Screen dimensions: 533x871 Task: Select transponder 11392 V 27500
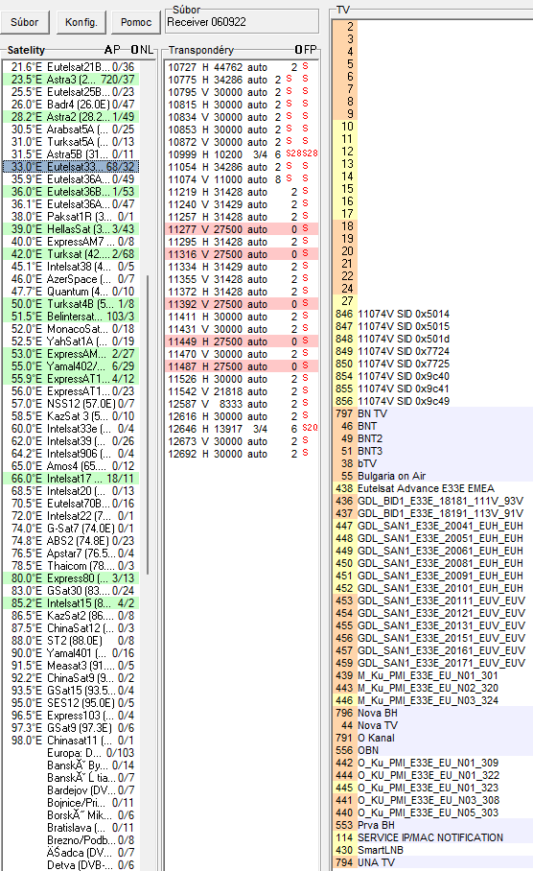(243, 304)
